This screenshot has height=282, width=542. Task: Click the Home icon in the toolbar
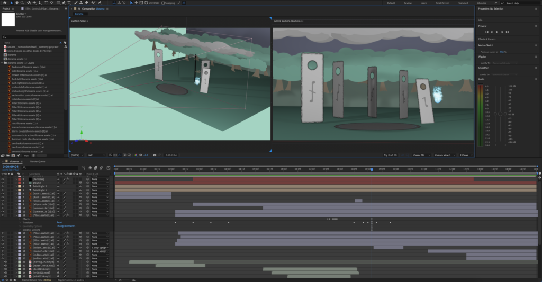[x=5, y=3]
